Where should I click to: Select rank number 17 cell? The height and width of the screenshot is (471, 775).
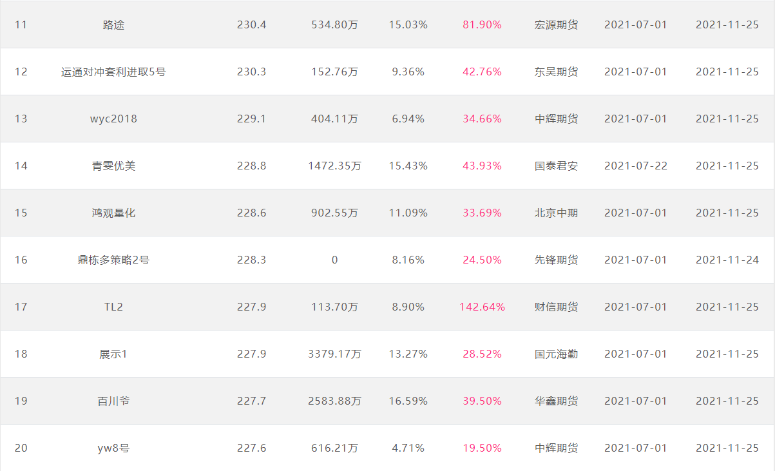click(x=21, y=307)
